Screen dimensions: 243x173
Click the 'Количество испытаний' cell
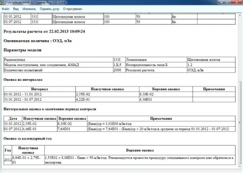(58, 70)
